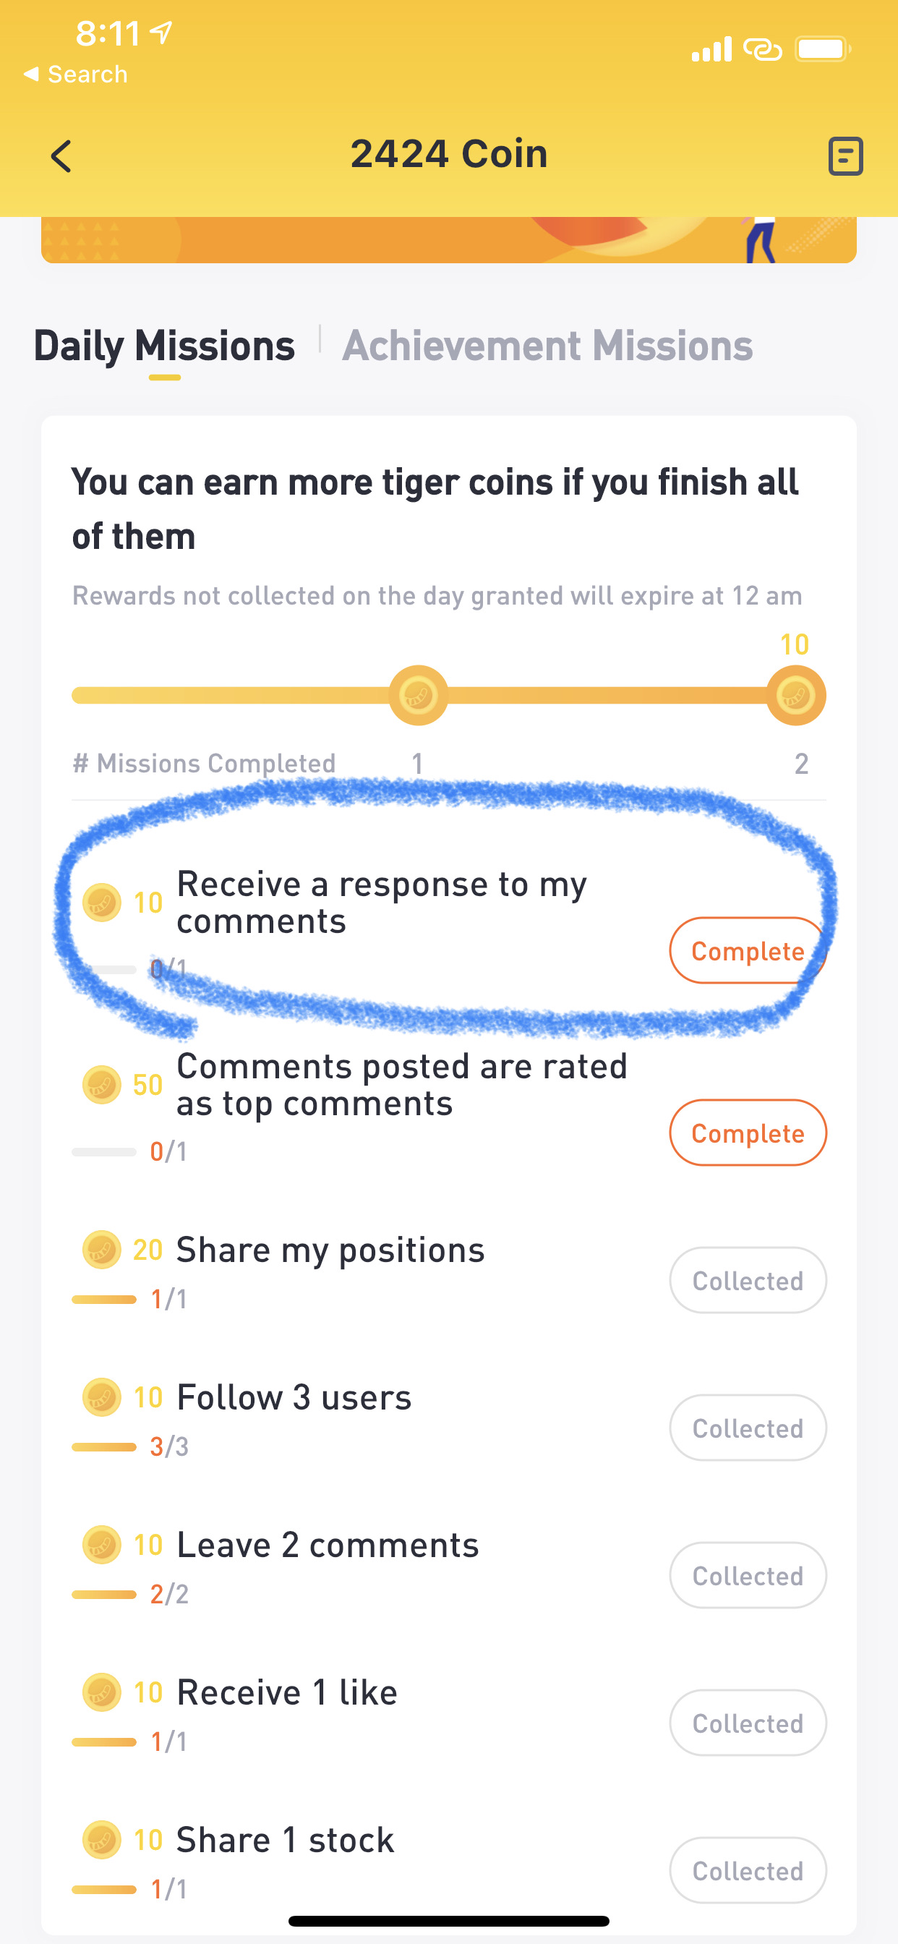The height and width of the screenshot is (1944, 898).
Task: Tap coin icon beside top comments mission
Action: 101,1084
